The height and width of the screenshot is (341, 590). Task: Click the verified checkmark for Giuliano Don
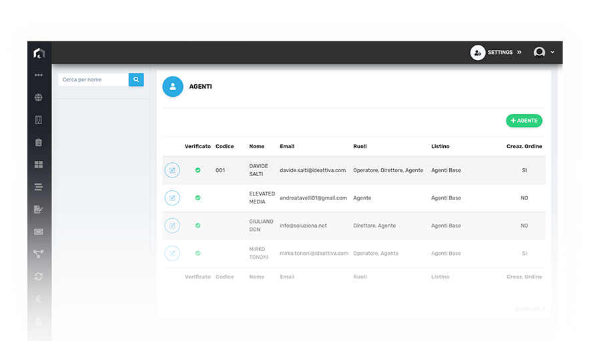(x=198, y=226)
